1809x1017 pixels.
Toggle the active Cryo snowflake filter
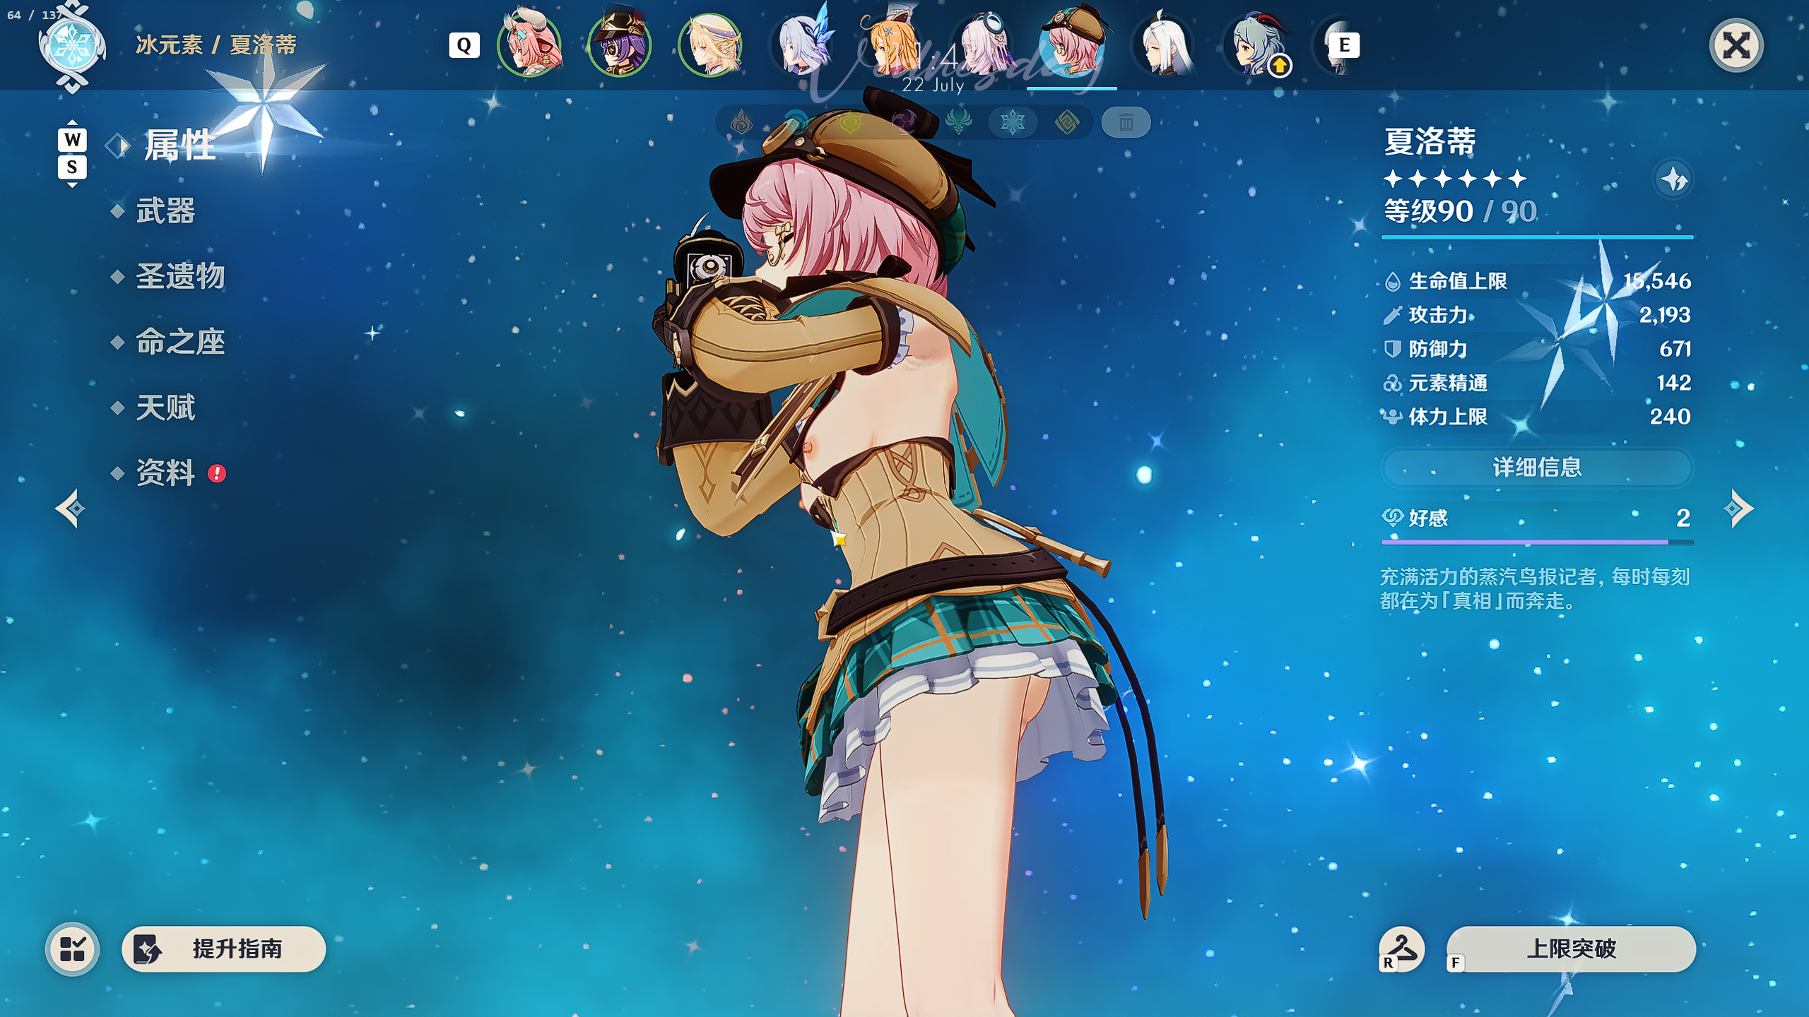(x=1013, y=123)
